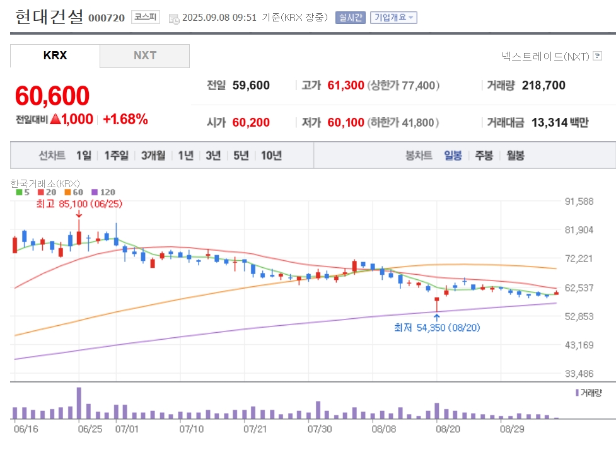Click the red 20-day moving average legend
The height and width of the screenshot is (450, 616).
coord(47,192)
